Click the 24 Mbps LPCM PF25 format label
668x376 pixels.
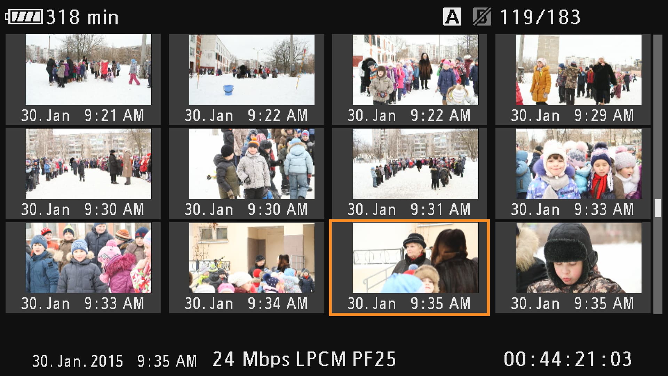click(x=304, y=359)
